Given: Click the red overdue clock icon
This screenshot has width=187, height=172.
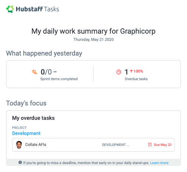Looking at the screenshot, I should click(x=119, y=72).
